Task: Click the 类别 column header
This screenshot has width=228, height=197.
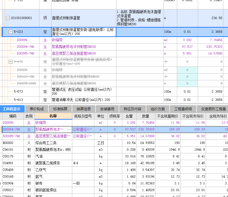Action: pos(29,116)
